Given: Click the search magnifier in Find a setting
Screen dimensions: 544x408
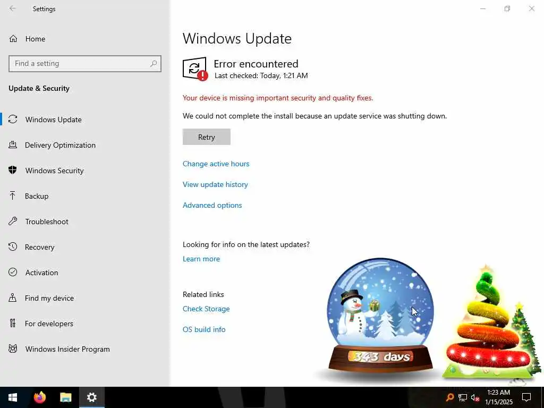Looking at the screenshot, I should pos(154,64).
